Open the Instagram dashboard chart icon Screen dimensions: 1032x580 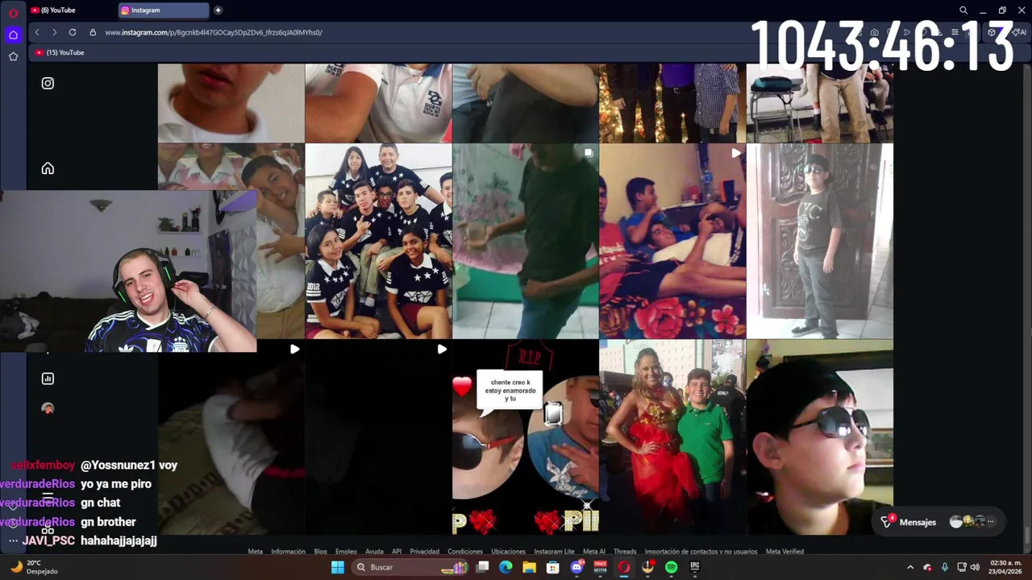48,379
